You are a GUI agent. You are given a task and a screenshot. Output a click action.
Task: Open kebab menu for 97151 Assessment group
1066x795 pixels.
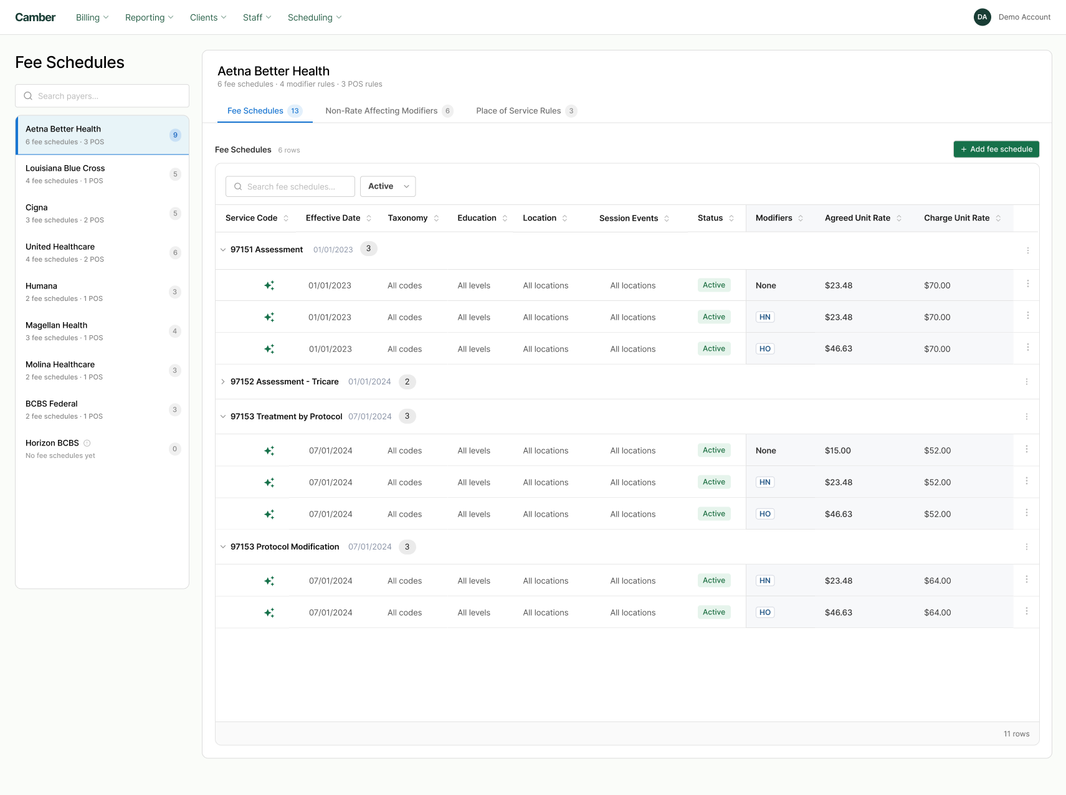[1027, 250]
